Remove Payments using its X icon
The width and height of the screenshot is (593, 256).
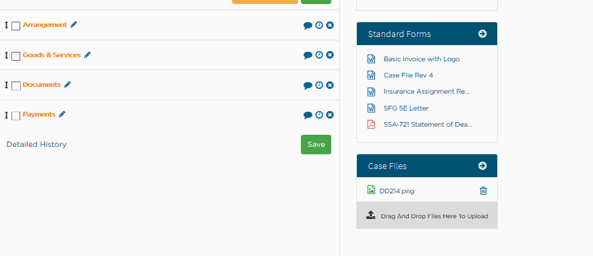click(x=330, y=115)
